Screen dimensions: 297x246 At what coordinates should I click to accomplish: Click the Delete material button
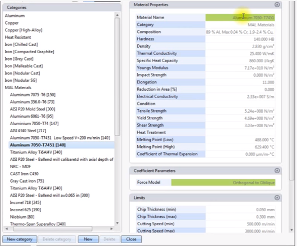[109, 239]
